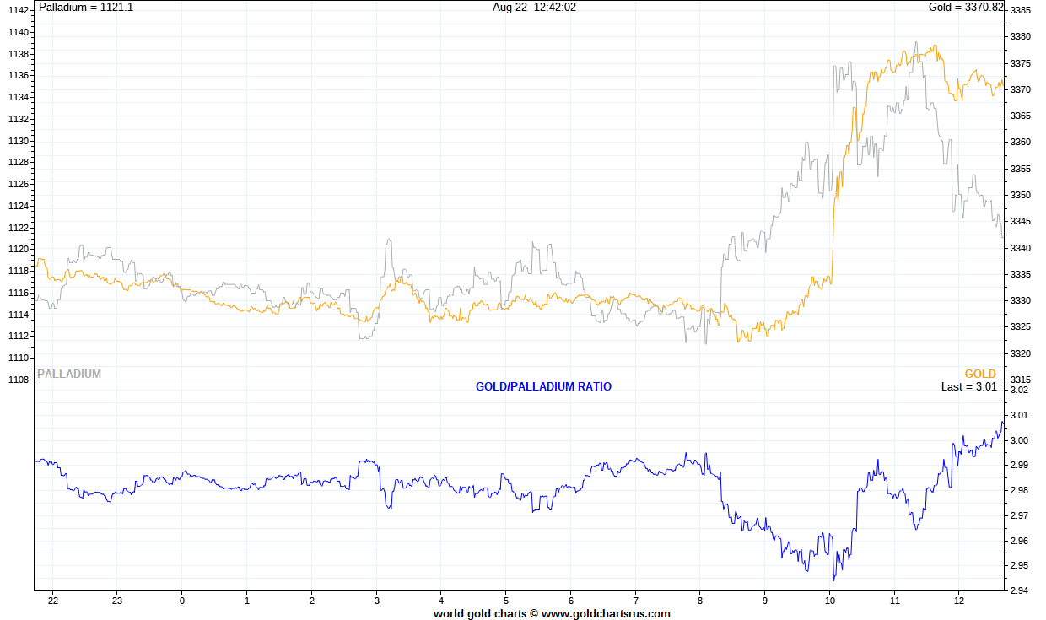Click the 3325 gold axis label
This screenshot has width=1046, height=620.
1021,326
